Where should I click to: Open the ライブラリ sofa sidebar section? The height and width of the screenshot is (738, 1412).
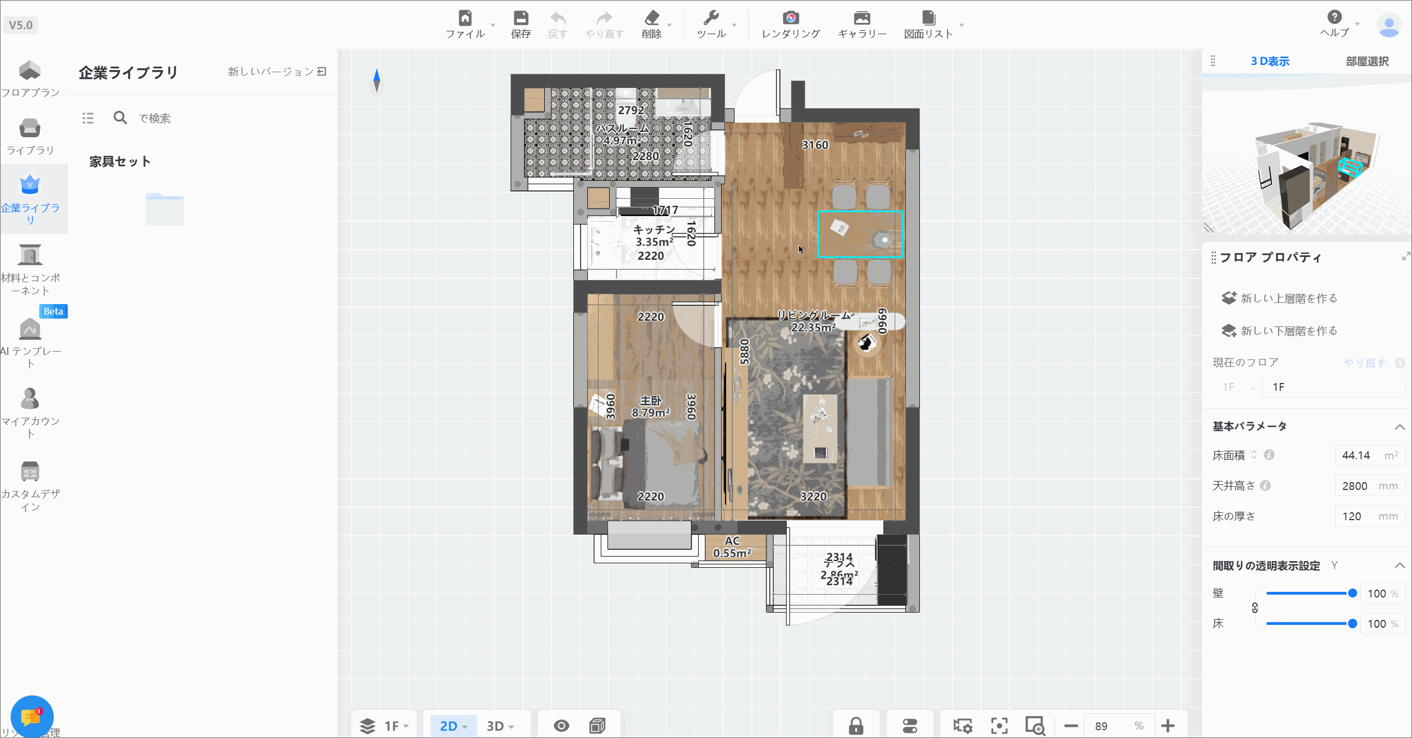30,137
